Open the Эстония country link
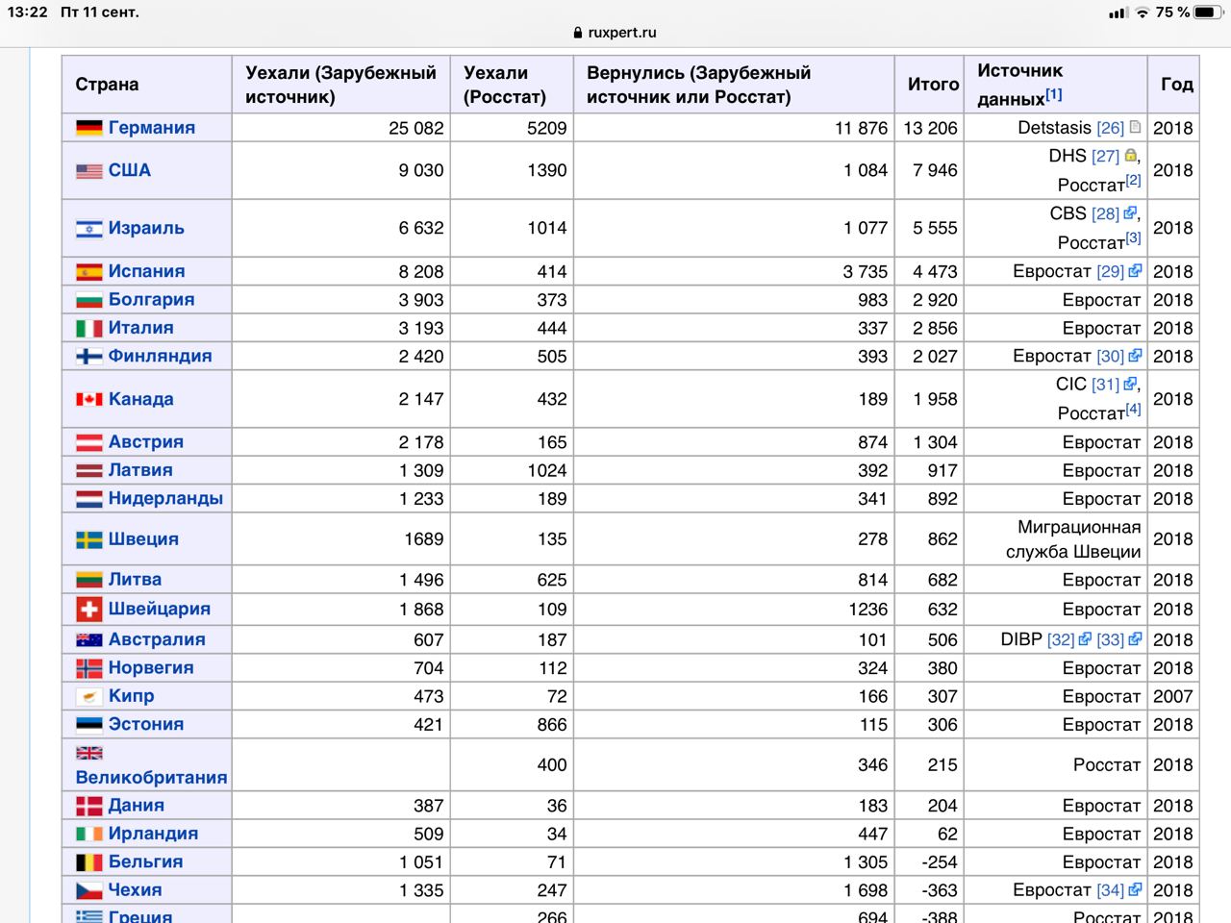 click(146, 724)
